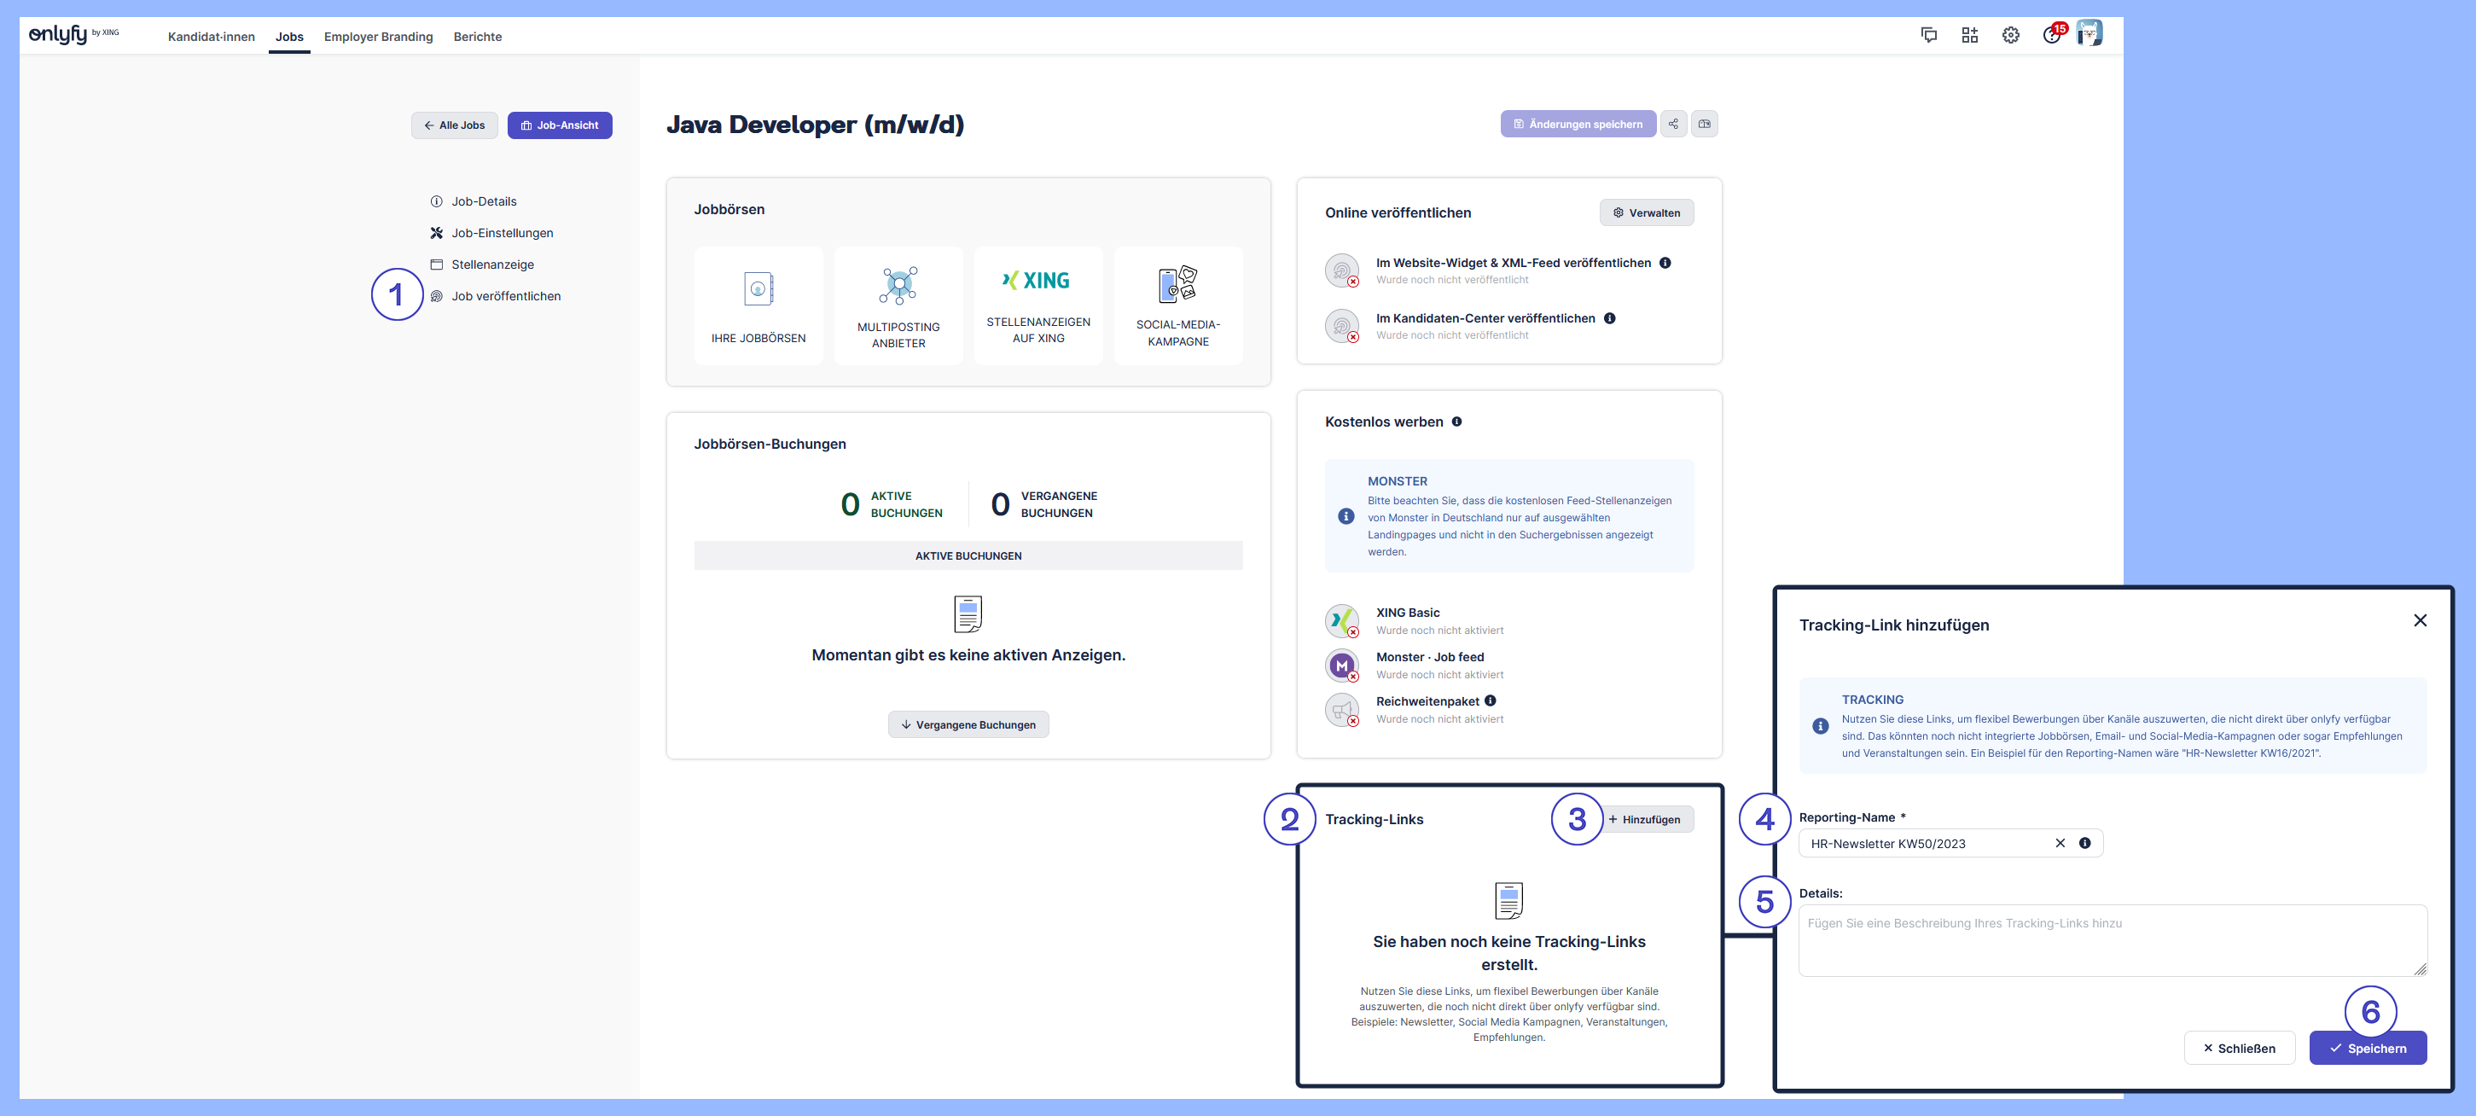Open the apps grid icon

(1969, 36)
